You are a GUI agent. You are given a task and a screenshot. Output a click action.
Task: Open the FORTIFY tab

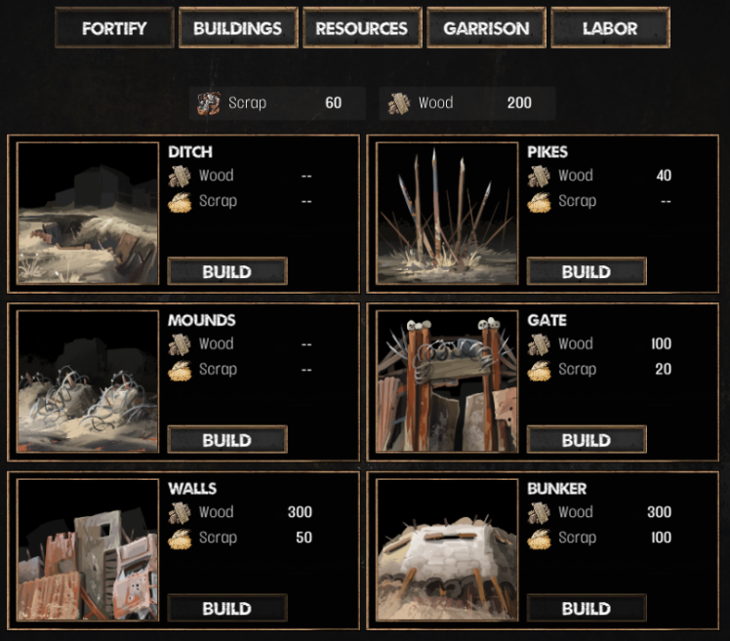click(114, 28)
